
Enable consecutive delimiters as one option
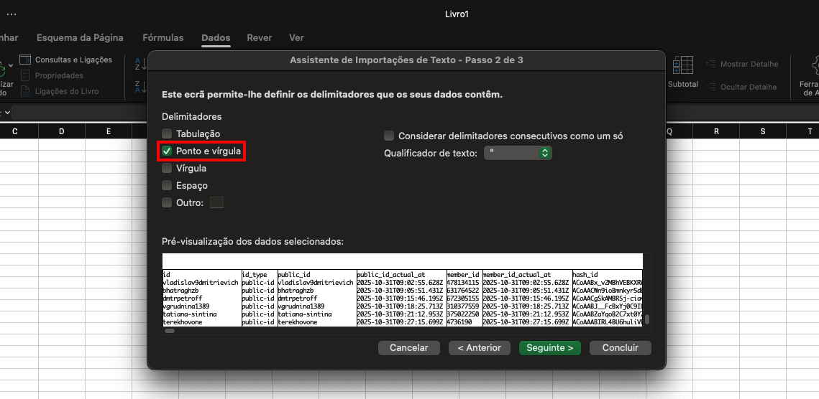(389, 136)
